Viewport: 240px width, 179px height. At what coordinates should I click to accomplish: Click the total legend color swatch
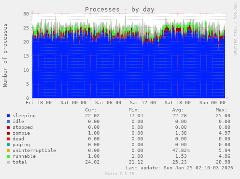click(8, 162)
